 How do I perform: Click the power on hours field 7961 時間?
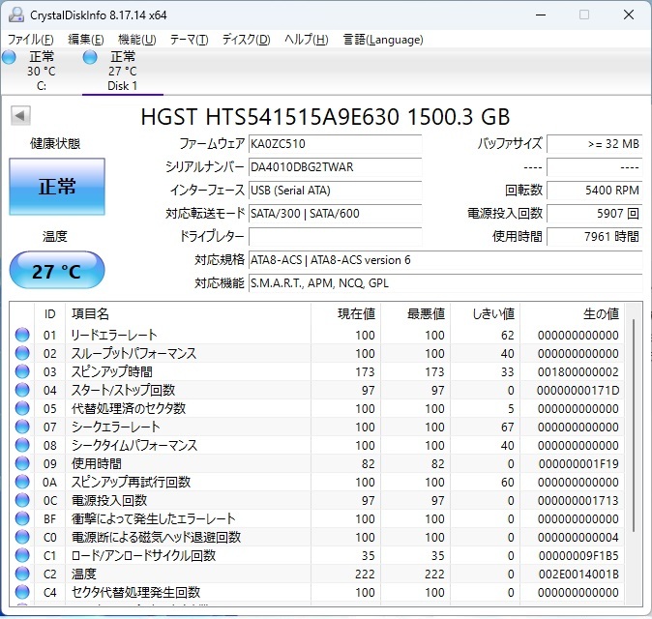click(x=595, y=237)
